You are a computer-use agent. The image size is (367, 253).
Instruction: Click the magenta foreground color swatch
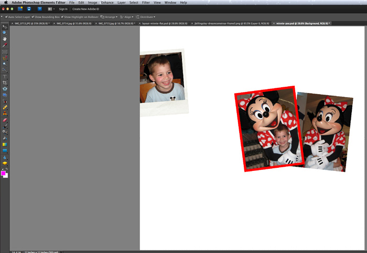click(3, 173)
